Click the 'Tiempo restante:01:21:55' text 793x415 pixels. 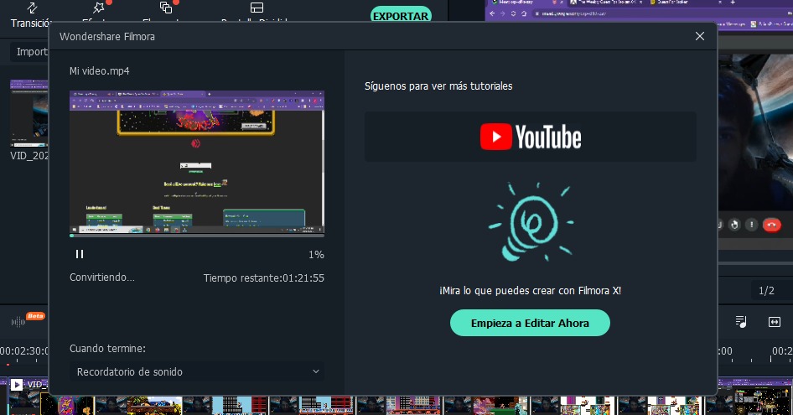coord(263,278)
